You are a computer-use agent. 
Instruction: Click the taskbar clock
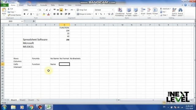(189, 107)
